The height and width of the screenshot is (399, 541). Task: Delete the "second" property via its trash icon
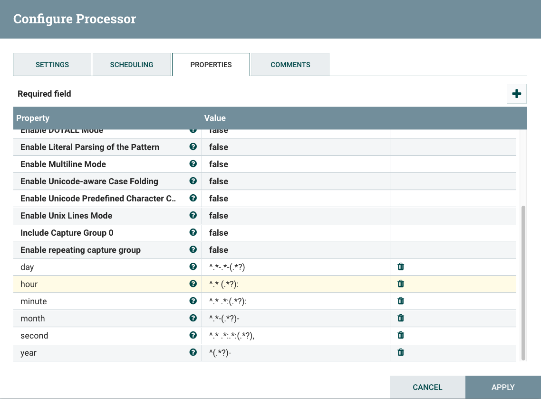point(400,335)
